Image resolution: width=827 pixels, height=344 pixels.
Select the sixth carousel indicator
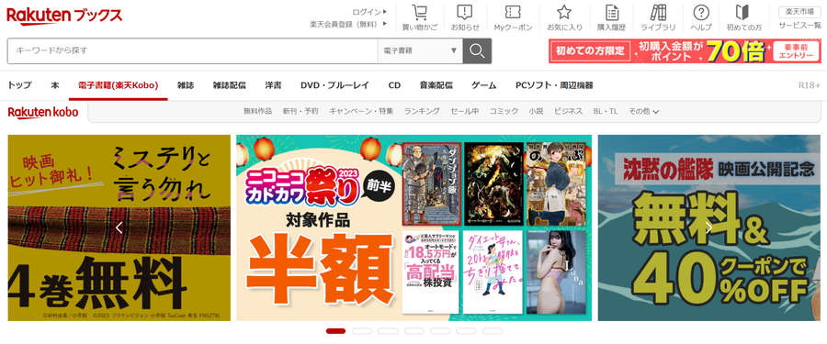466,331
